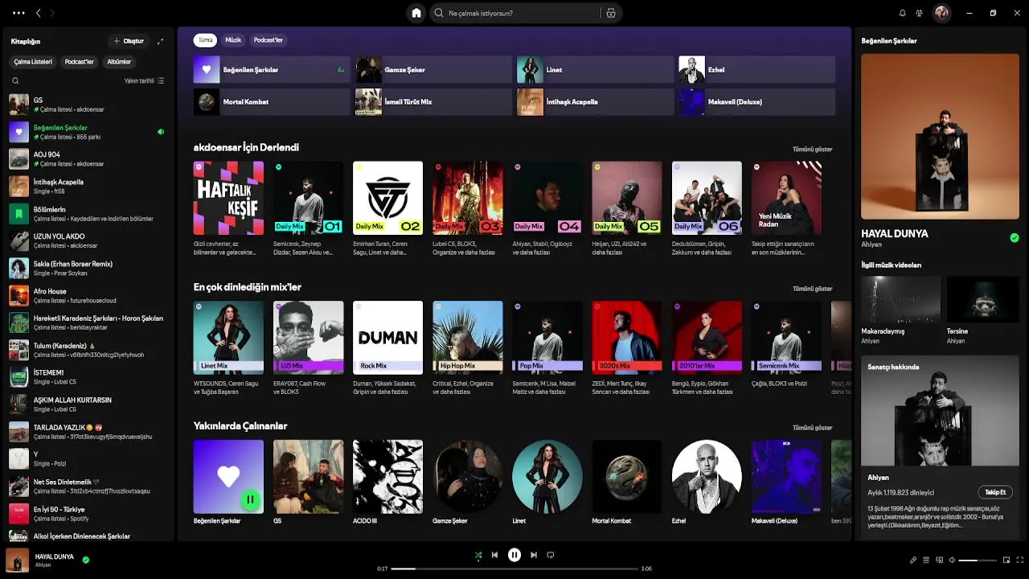Viewport: 1029px width, 579px height.
Task: Mute the volume speaker icon
Action: coord(952,560)
